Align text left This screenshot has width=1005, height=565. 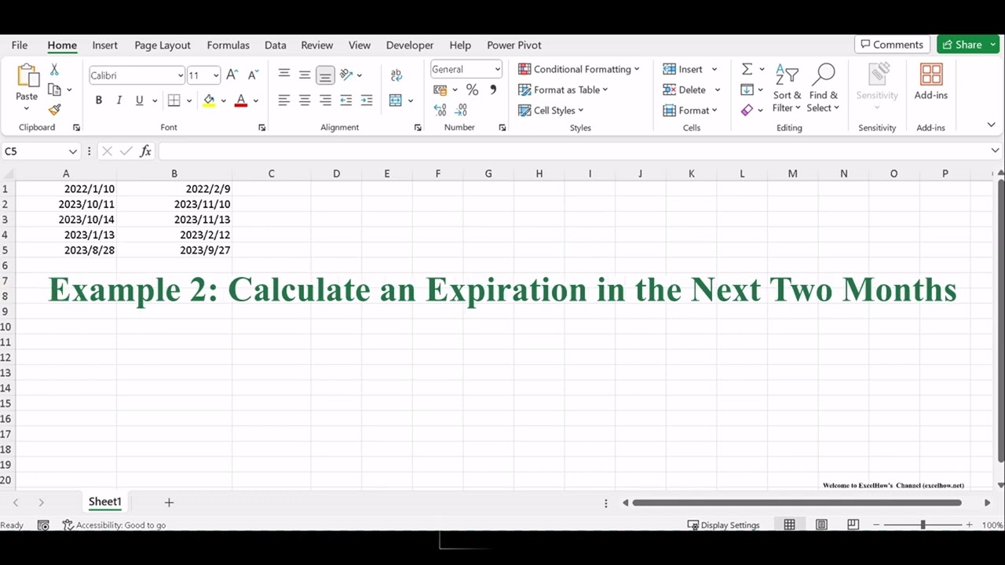click(x=284, y=100)
